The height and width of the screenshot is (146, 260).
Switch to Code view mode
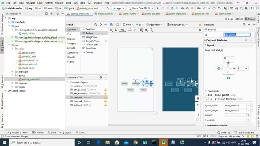click(x=229, y=19)
